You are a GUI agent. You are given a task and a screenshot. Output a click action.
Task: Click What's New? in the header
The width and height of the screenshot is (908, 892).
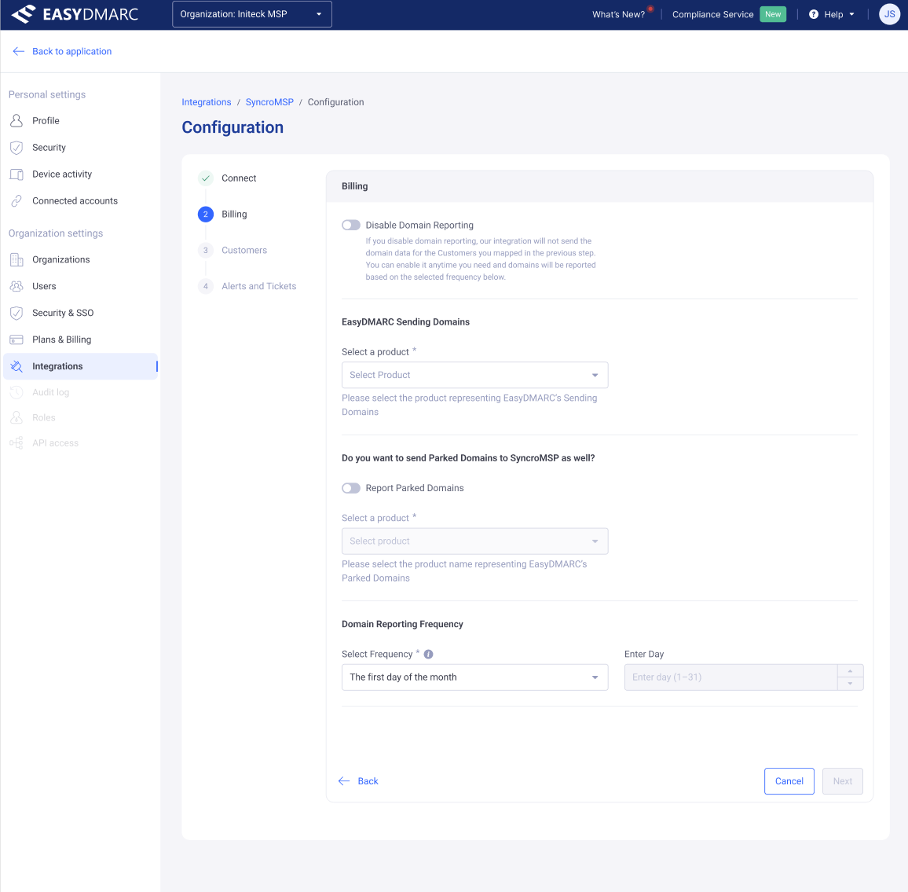[x=618, y=14]
